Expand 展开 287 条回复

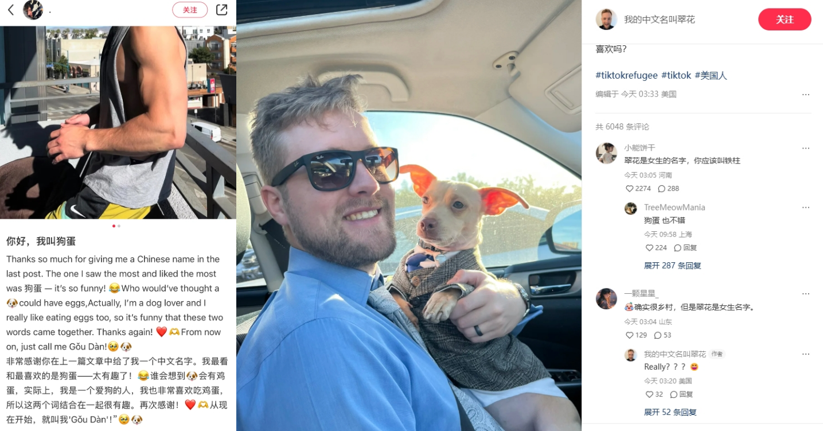pyautogui.click(x=672, y=266)
